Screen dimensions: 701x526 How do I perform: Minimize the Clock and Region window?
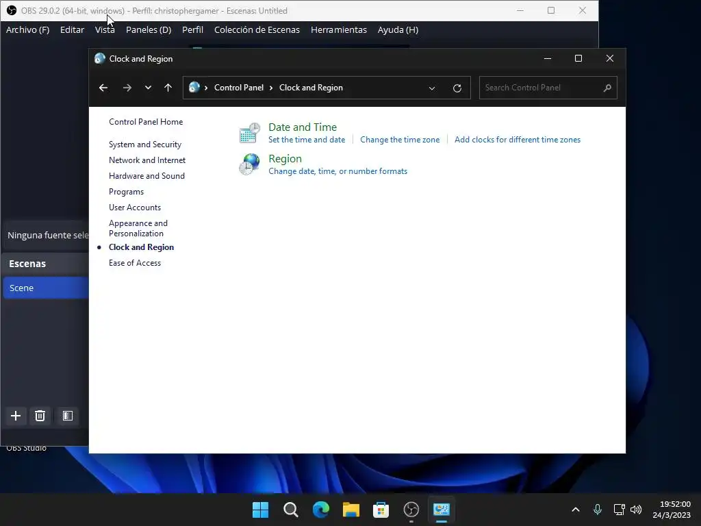tap(547, 59)
